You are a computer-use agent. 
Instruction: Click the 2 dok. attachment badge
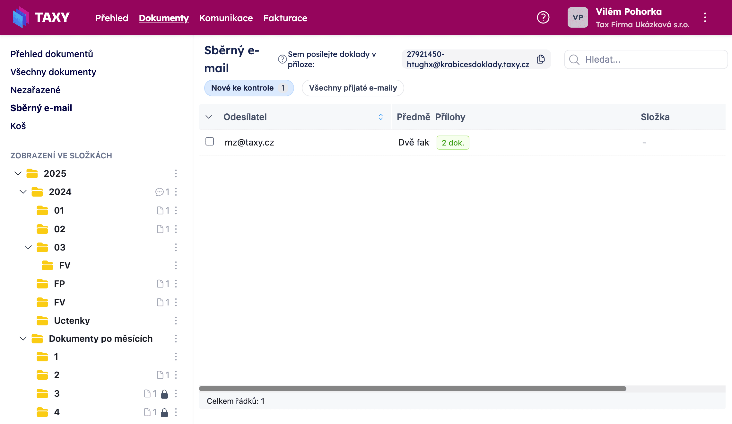click(453, 143)
